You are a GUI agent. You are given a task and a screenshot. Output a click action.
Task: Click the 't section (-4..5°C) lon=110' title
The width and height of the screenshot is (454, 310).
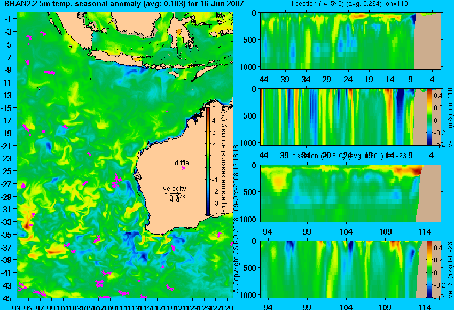click(349, 4)
